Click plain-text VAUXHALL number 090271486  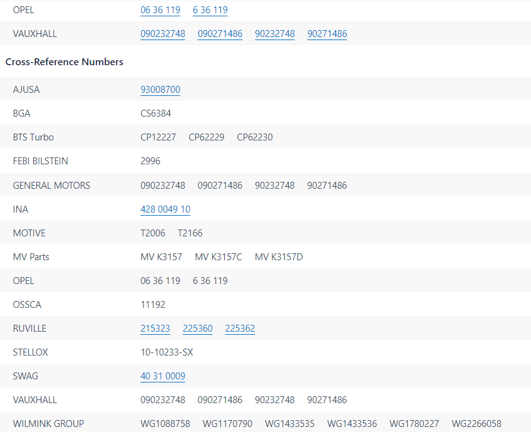pos(220,400)
